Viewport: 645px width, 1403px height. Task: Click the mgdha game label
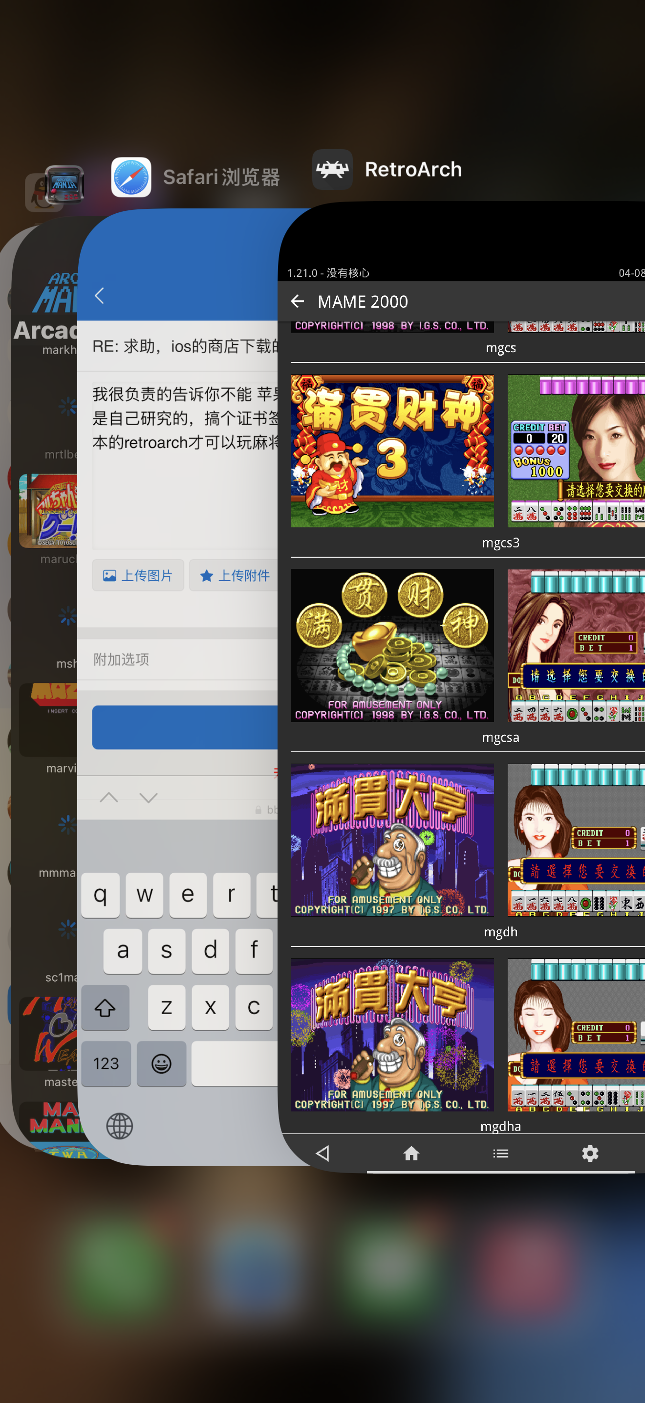500,1126
